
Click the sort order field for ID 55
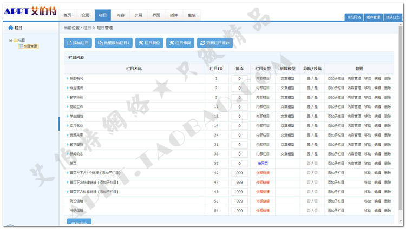pos(239,163)
